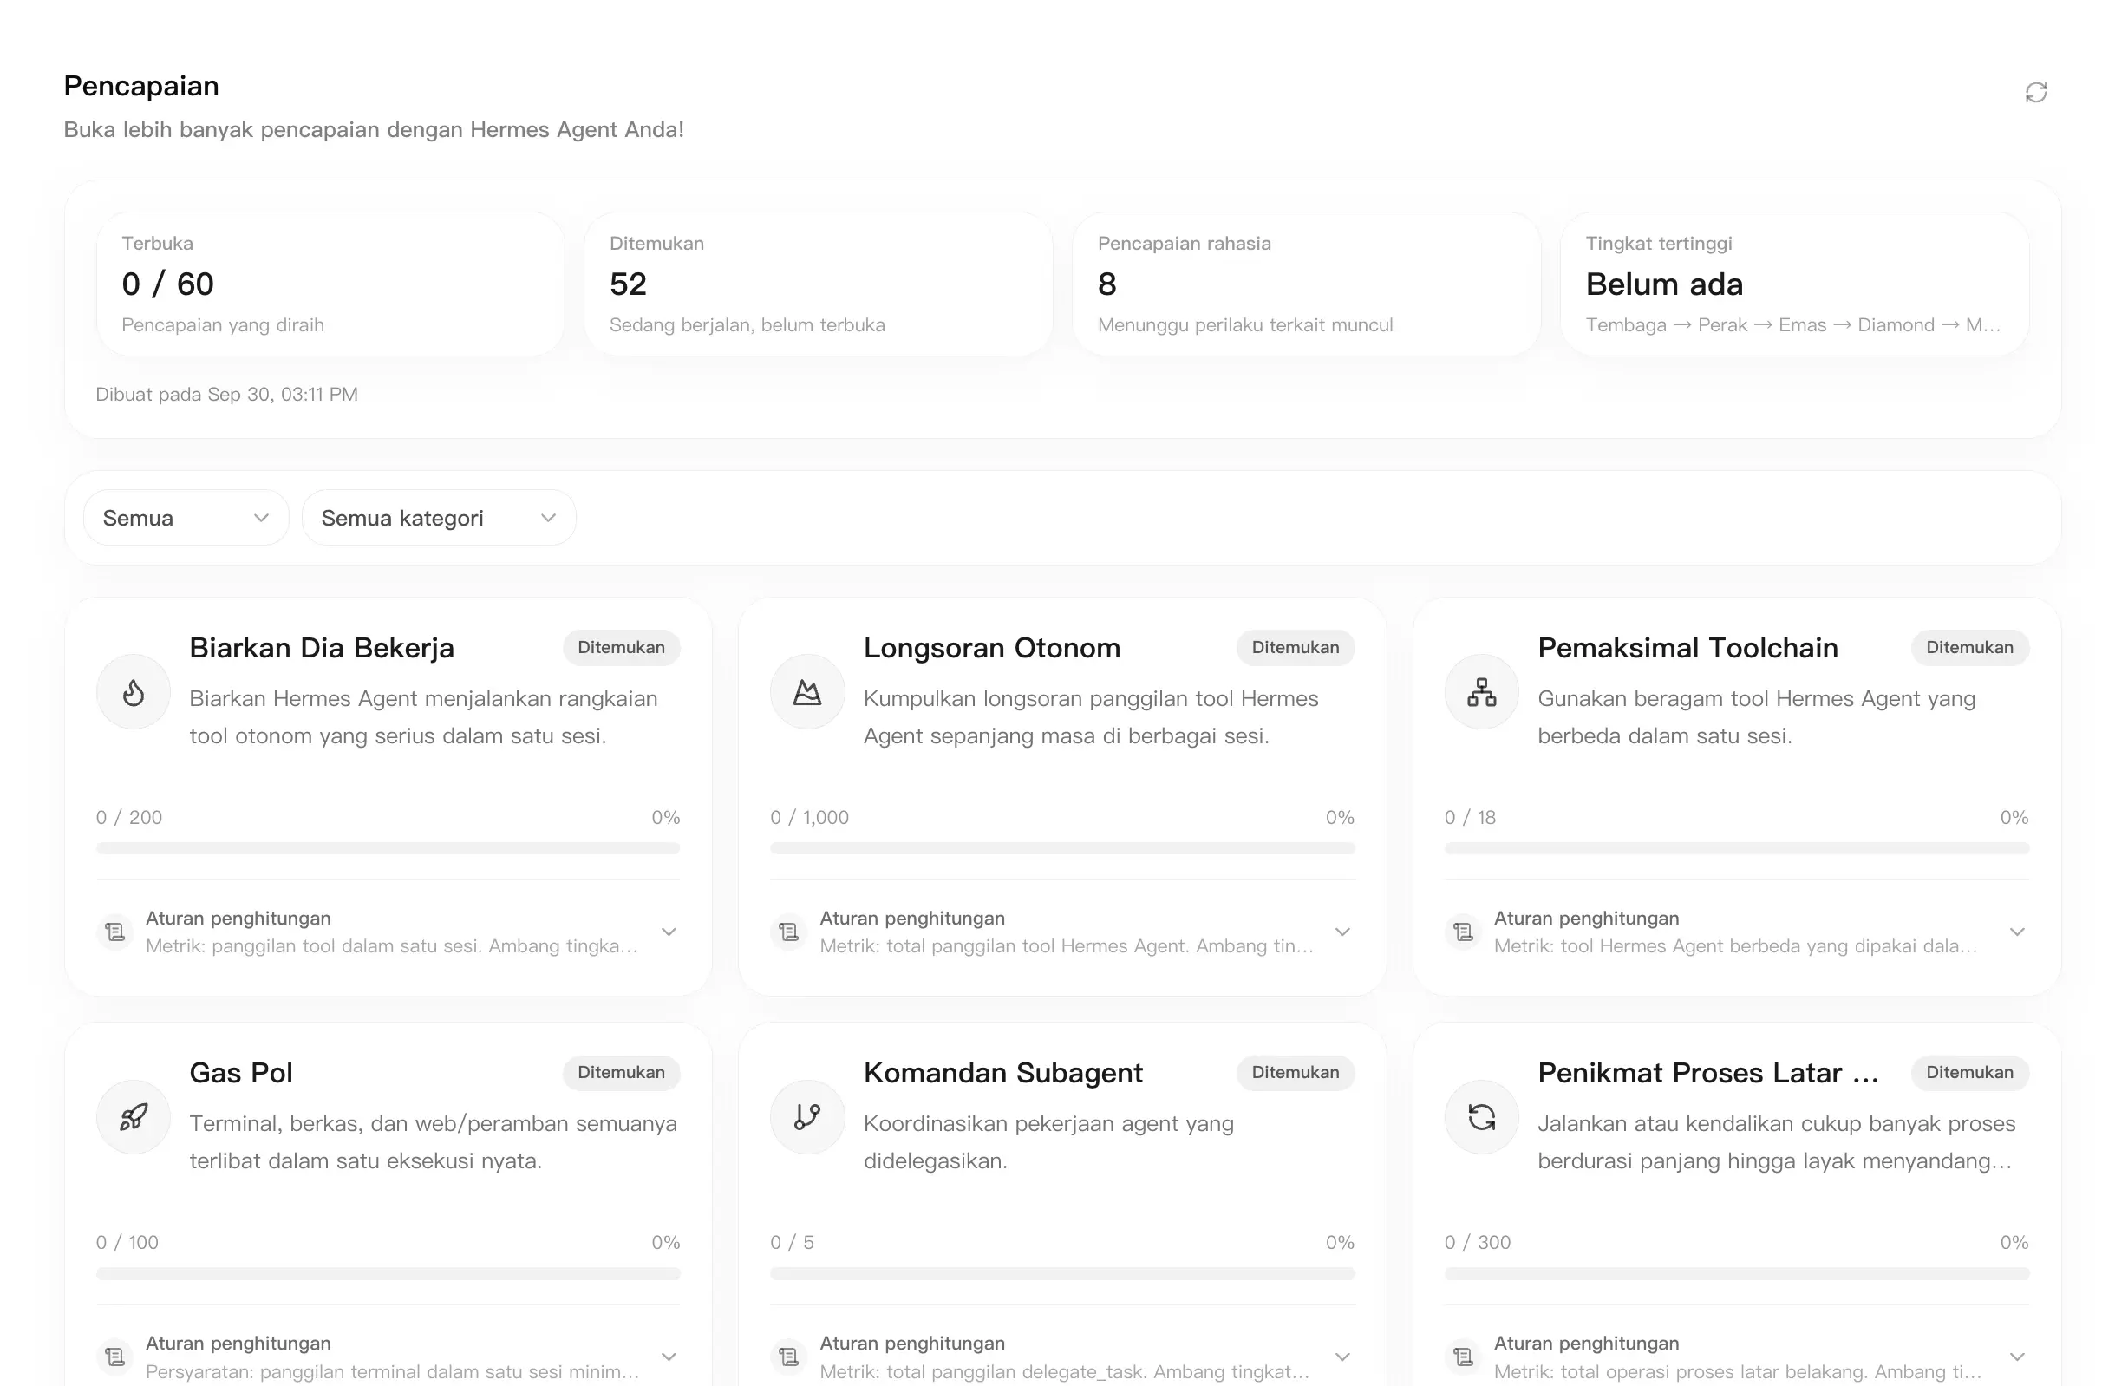2102x1386 pixels.
Task: Expand Aturan penghitungan for Komandan Subagent
Action: tap(1343, 1357)
